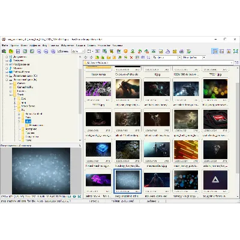240x240 pixels.
Task: Expand the GamesMailRu folder tree node
Action: coord(11,87)
